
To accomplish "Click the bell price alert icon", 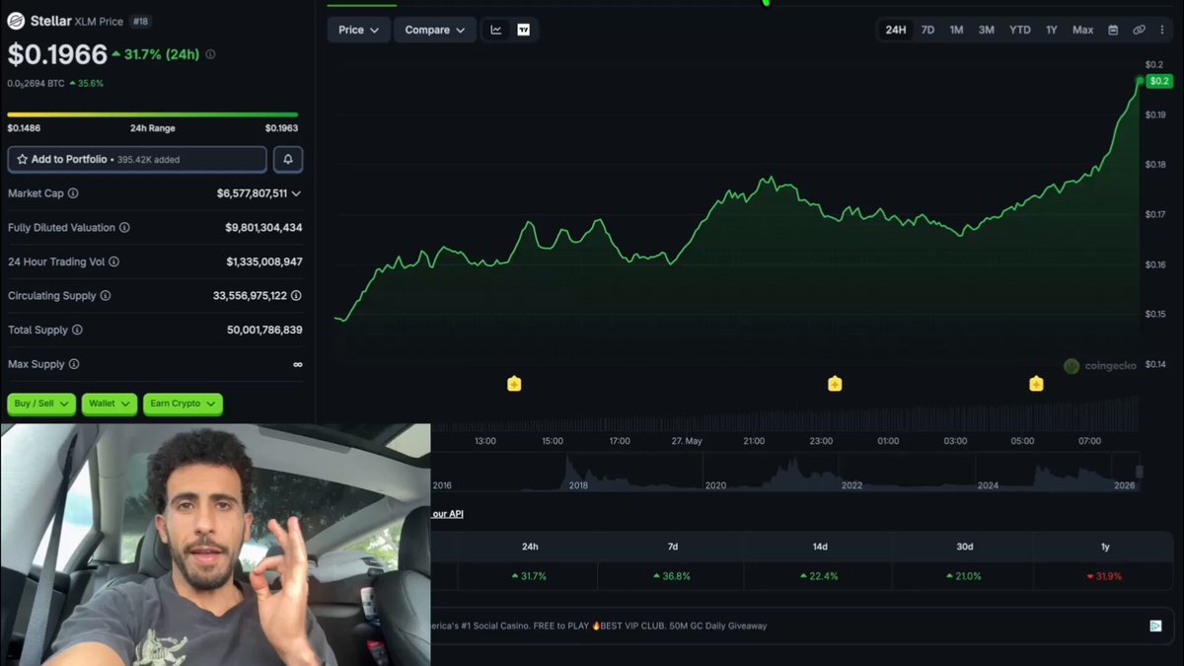I will point(288,159).
